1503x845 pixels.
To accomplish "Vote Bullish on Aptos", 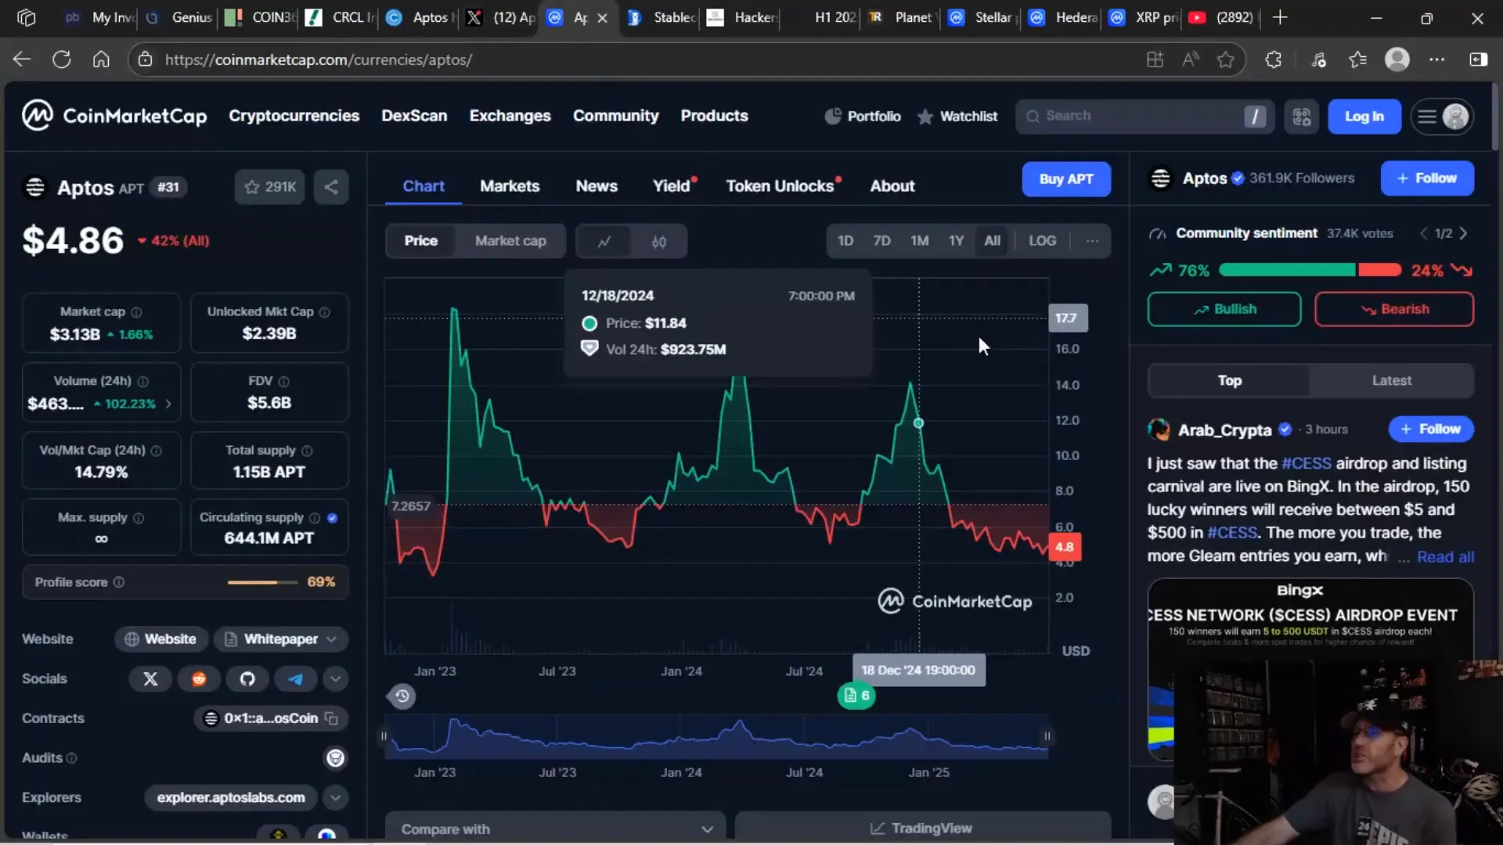I will [x=1224, y=309].
